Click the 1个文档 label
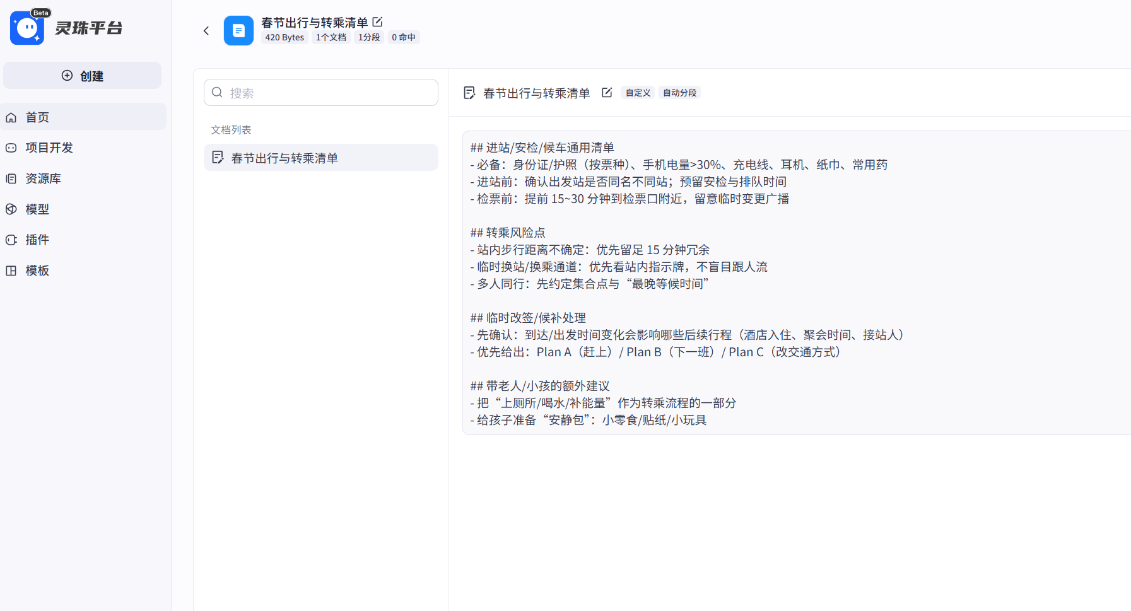 coord(331,37)
